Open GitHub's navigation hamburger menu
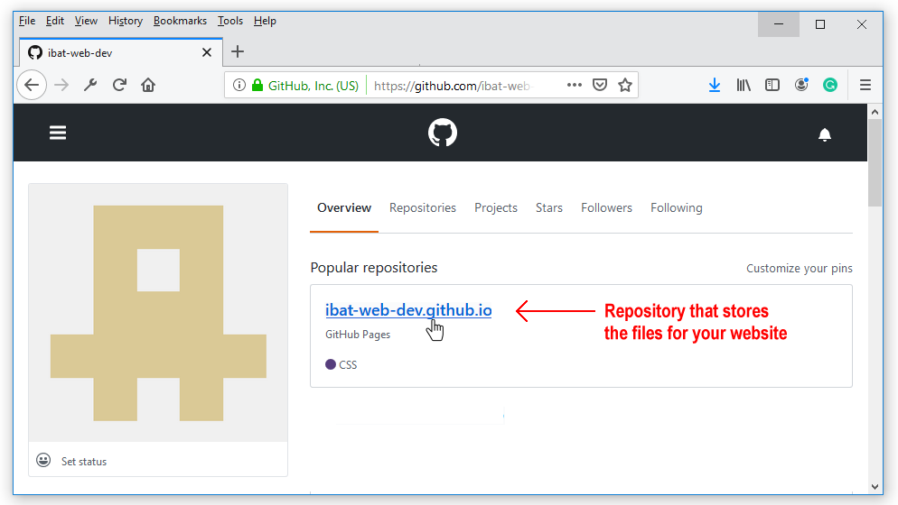Screen dimensions: 898x505 coord(58,133)
